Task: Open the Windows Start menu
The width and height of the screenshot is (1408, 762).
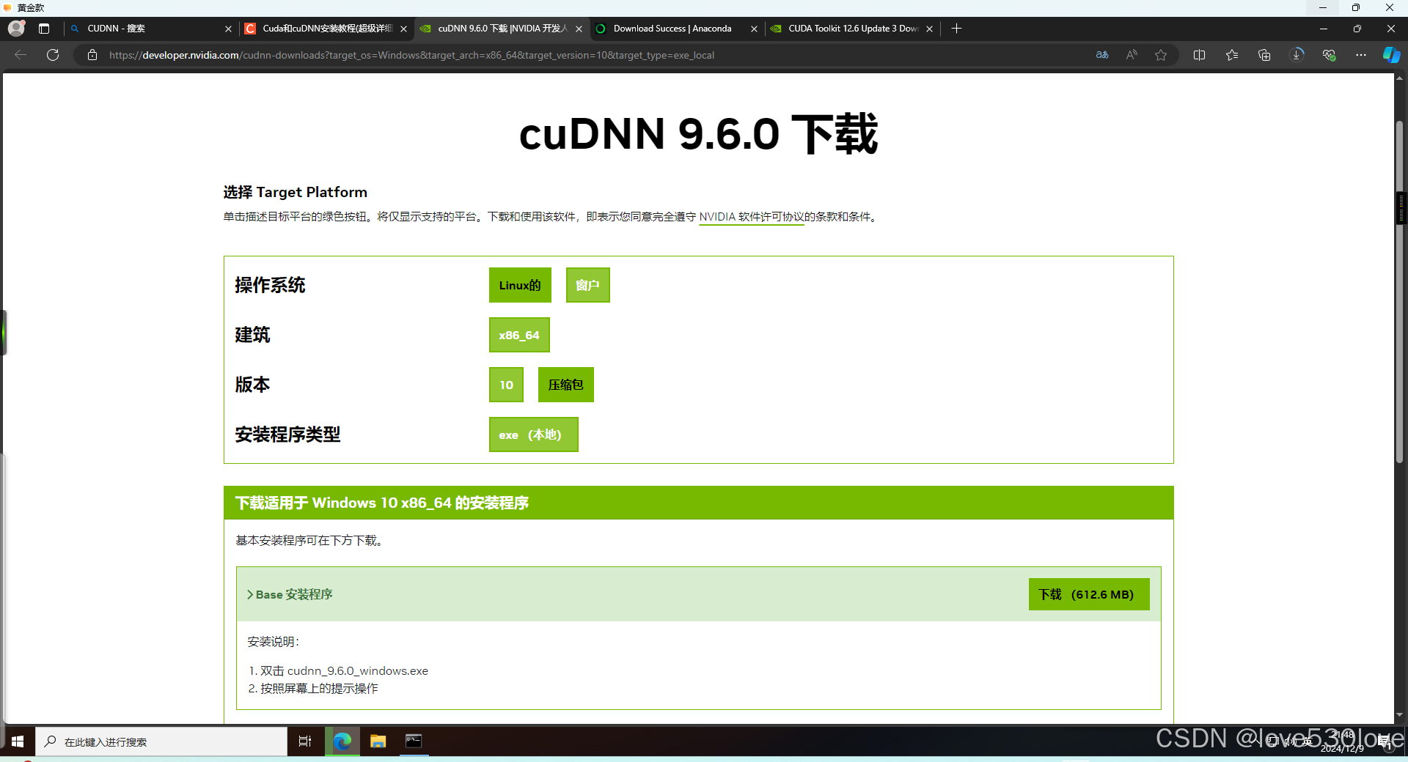Action: click(18, 741)
